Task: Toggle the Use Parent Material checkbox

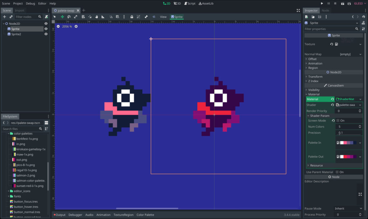Action: [x=337, y=172]
